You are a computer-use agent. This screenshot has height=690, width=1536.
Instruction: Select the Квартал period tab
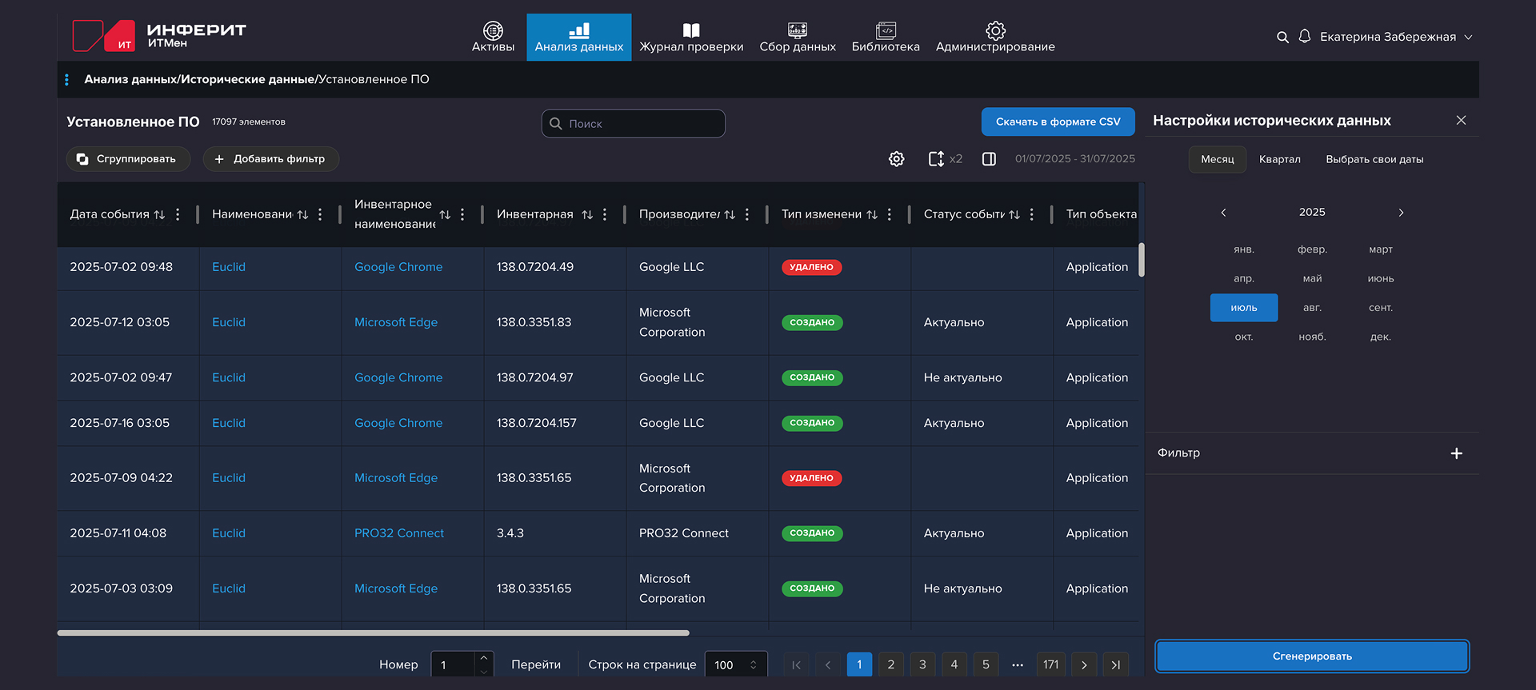(x=1280, y=159)
